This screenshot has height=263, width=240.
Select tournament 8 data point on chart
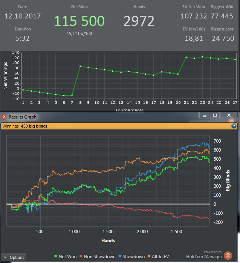click(x=80, y=67)
